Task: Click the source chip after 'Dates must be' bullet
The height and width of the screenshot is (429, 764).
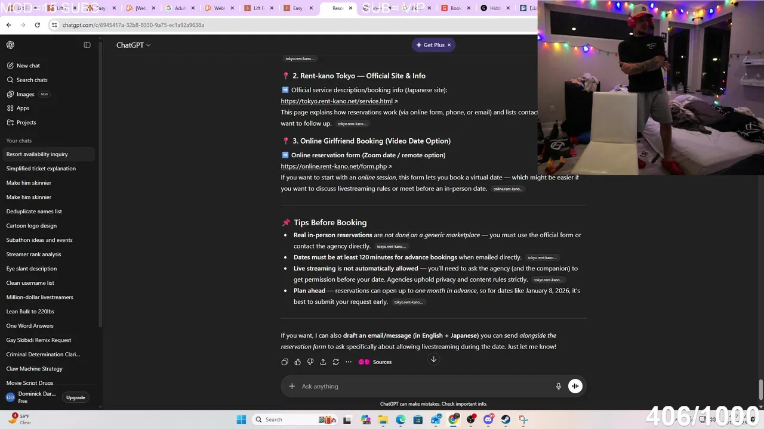Action: [x=542, y=257]
